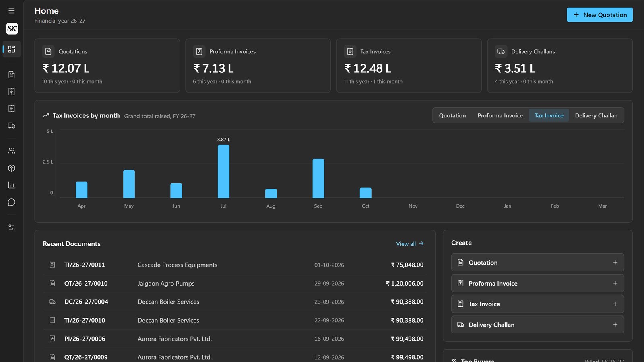
Task: Open View all recent documents link
Action: pos(410,244)
